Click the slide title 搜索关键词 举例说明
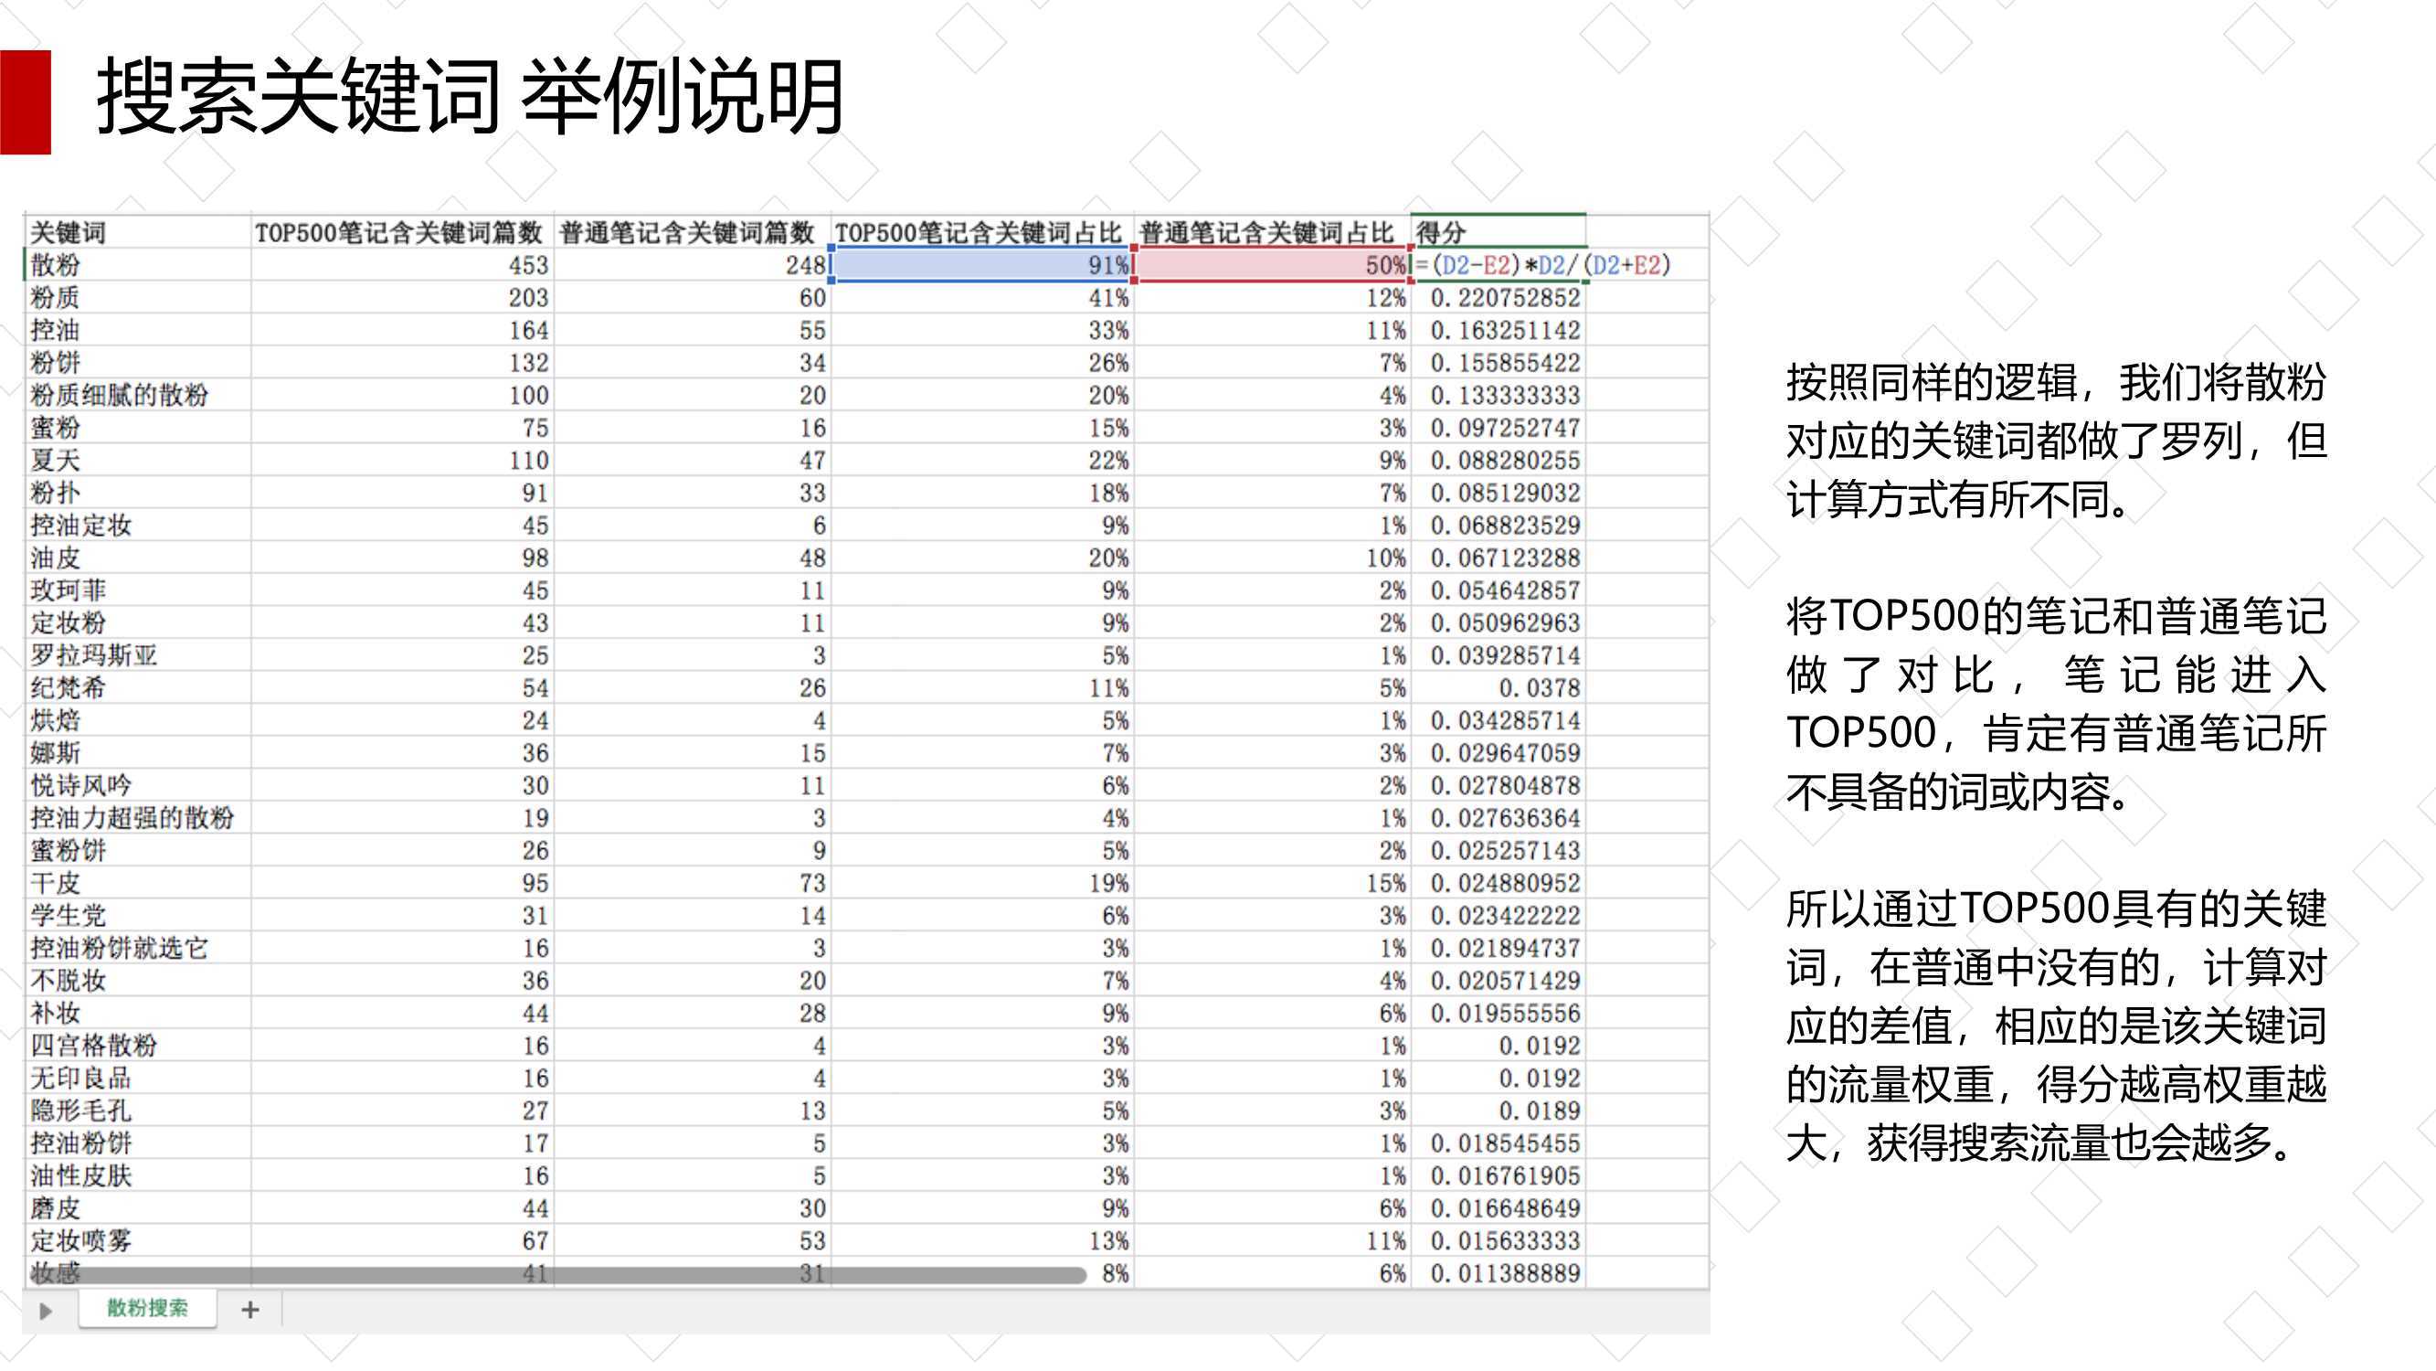2436x1371 pixels. click(469, 97)
